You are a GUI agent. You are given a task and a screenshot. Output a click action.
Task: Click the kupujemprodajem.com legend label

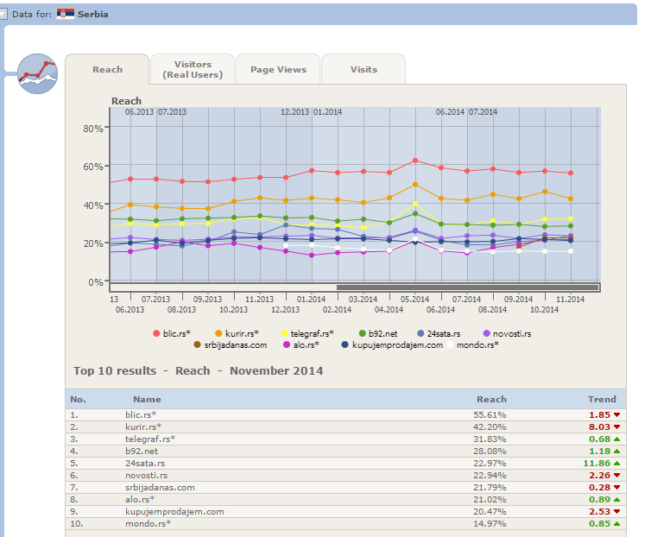pos(397,344)
